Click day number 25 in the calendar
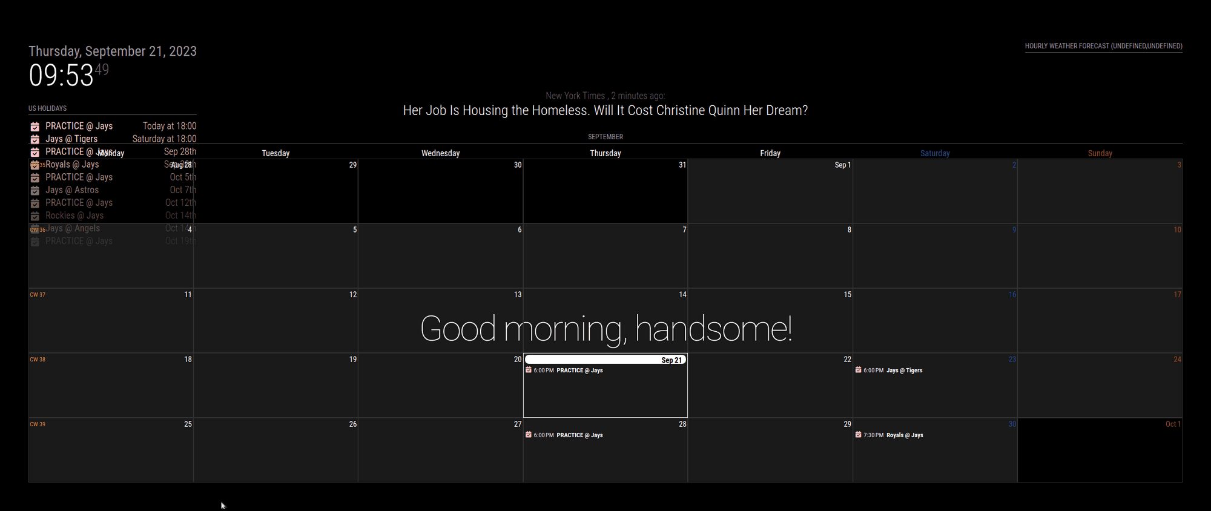This screenshot has width=1211, height=511. 188,424
